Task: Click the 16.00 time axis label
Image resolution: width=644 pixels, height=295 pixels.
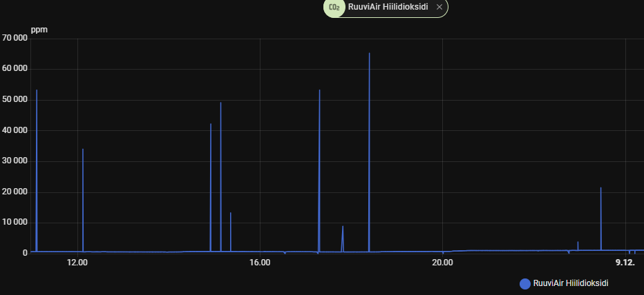Action: point(260,263)
